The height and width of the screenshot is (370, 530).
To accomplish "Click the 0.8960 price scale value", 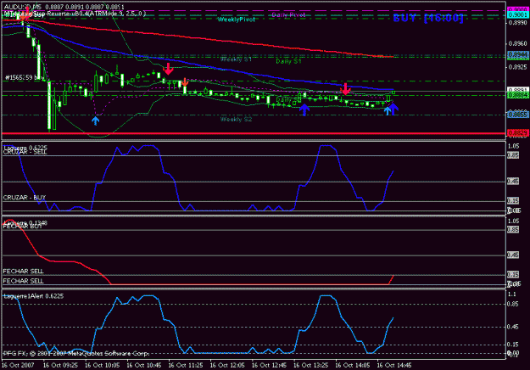I will 517,43.
